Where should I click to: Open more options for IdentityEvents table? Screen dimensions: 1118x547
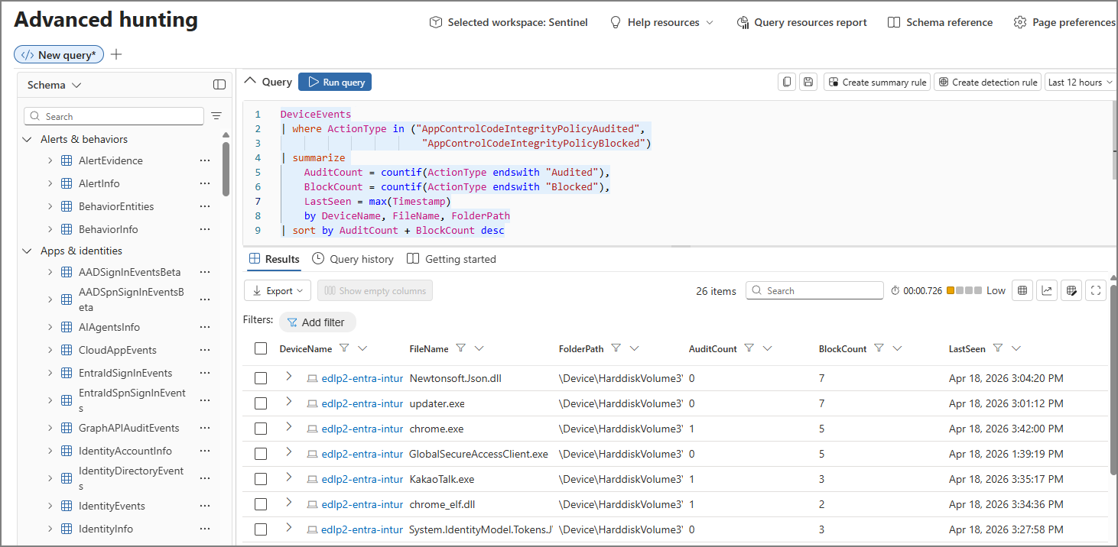tap(205, 506)
